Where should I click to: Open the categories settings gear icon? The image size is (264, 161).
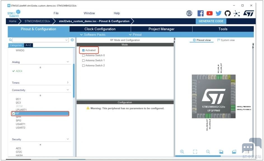(x=72, y=40)
